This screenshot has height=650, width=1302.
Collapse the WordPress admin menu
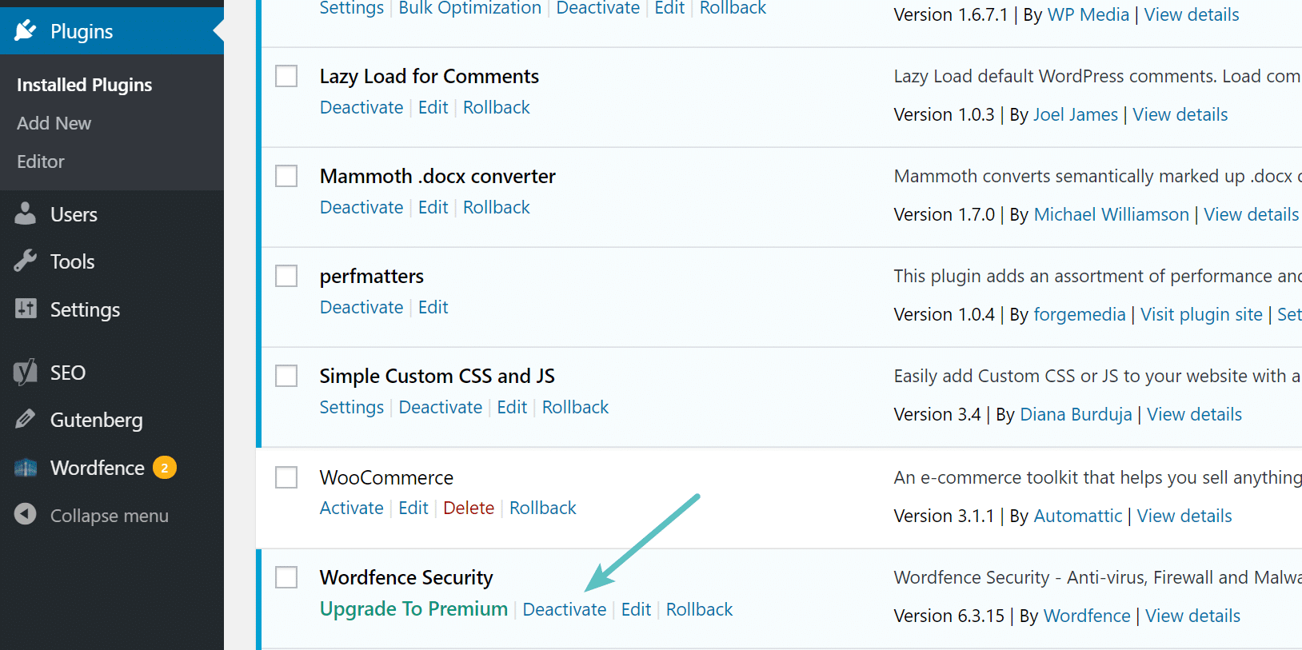click(x=110, y=515)
